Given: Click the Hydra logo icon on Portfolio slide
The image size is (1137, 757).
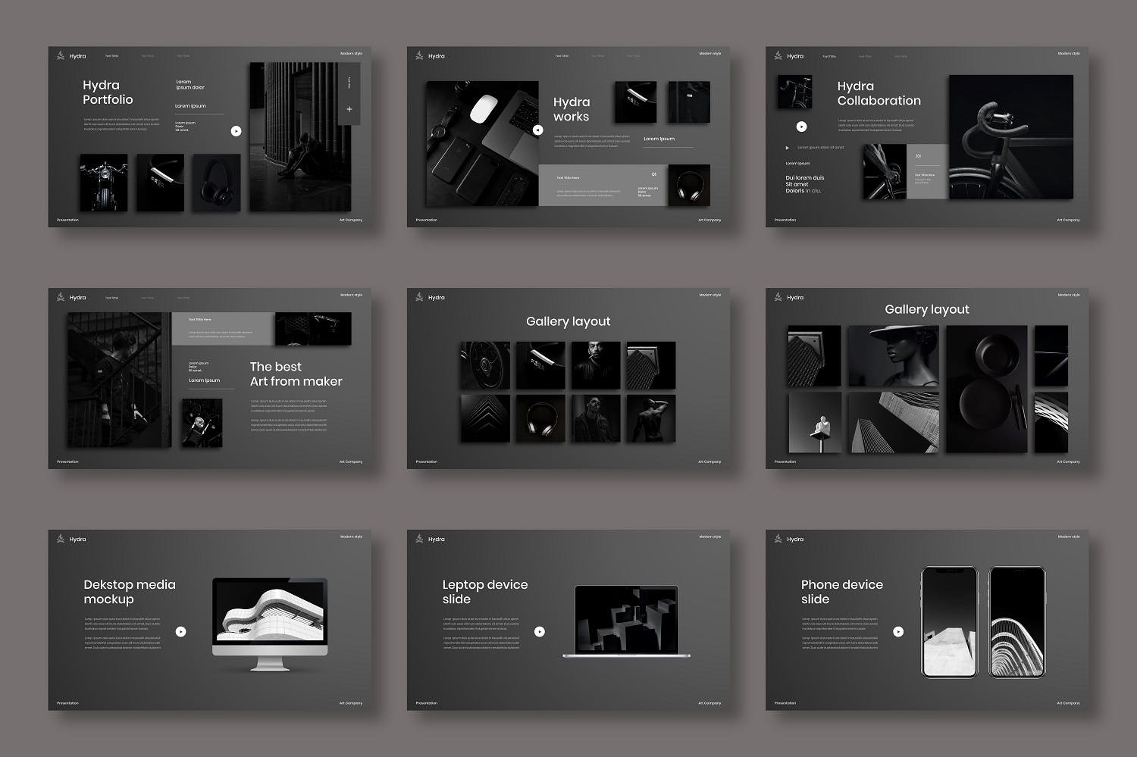Looking at the screenshot, I should coord(61,56).
